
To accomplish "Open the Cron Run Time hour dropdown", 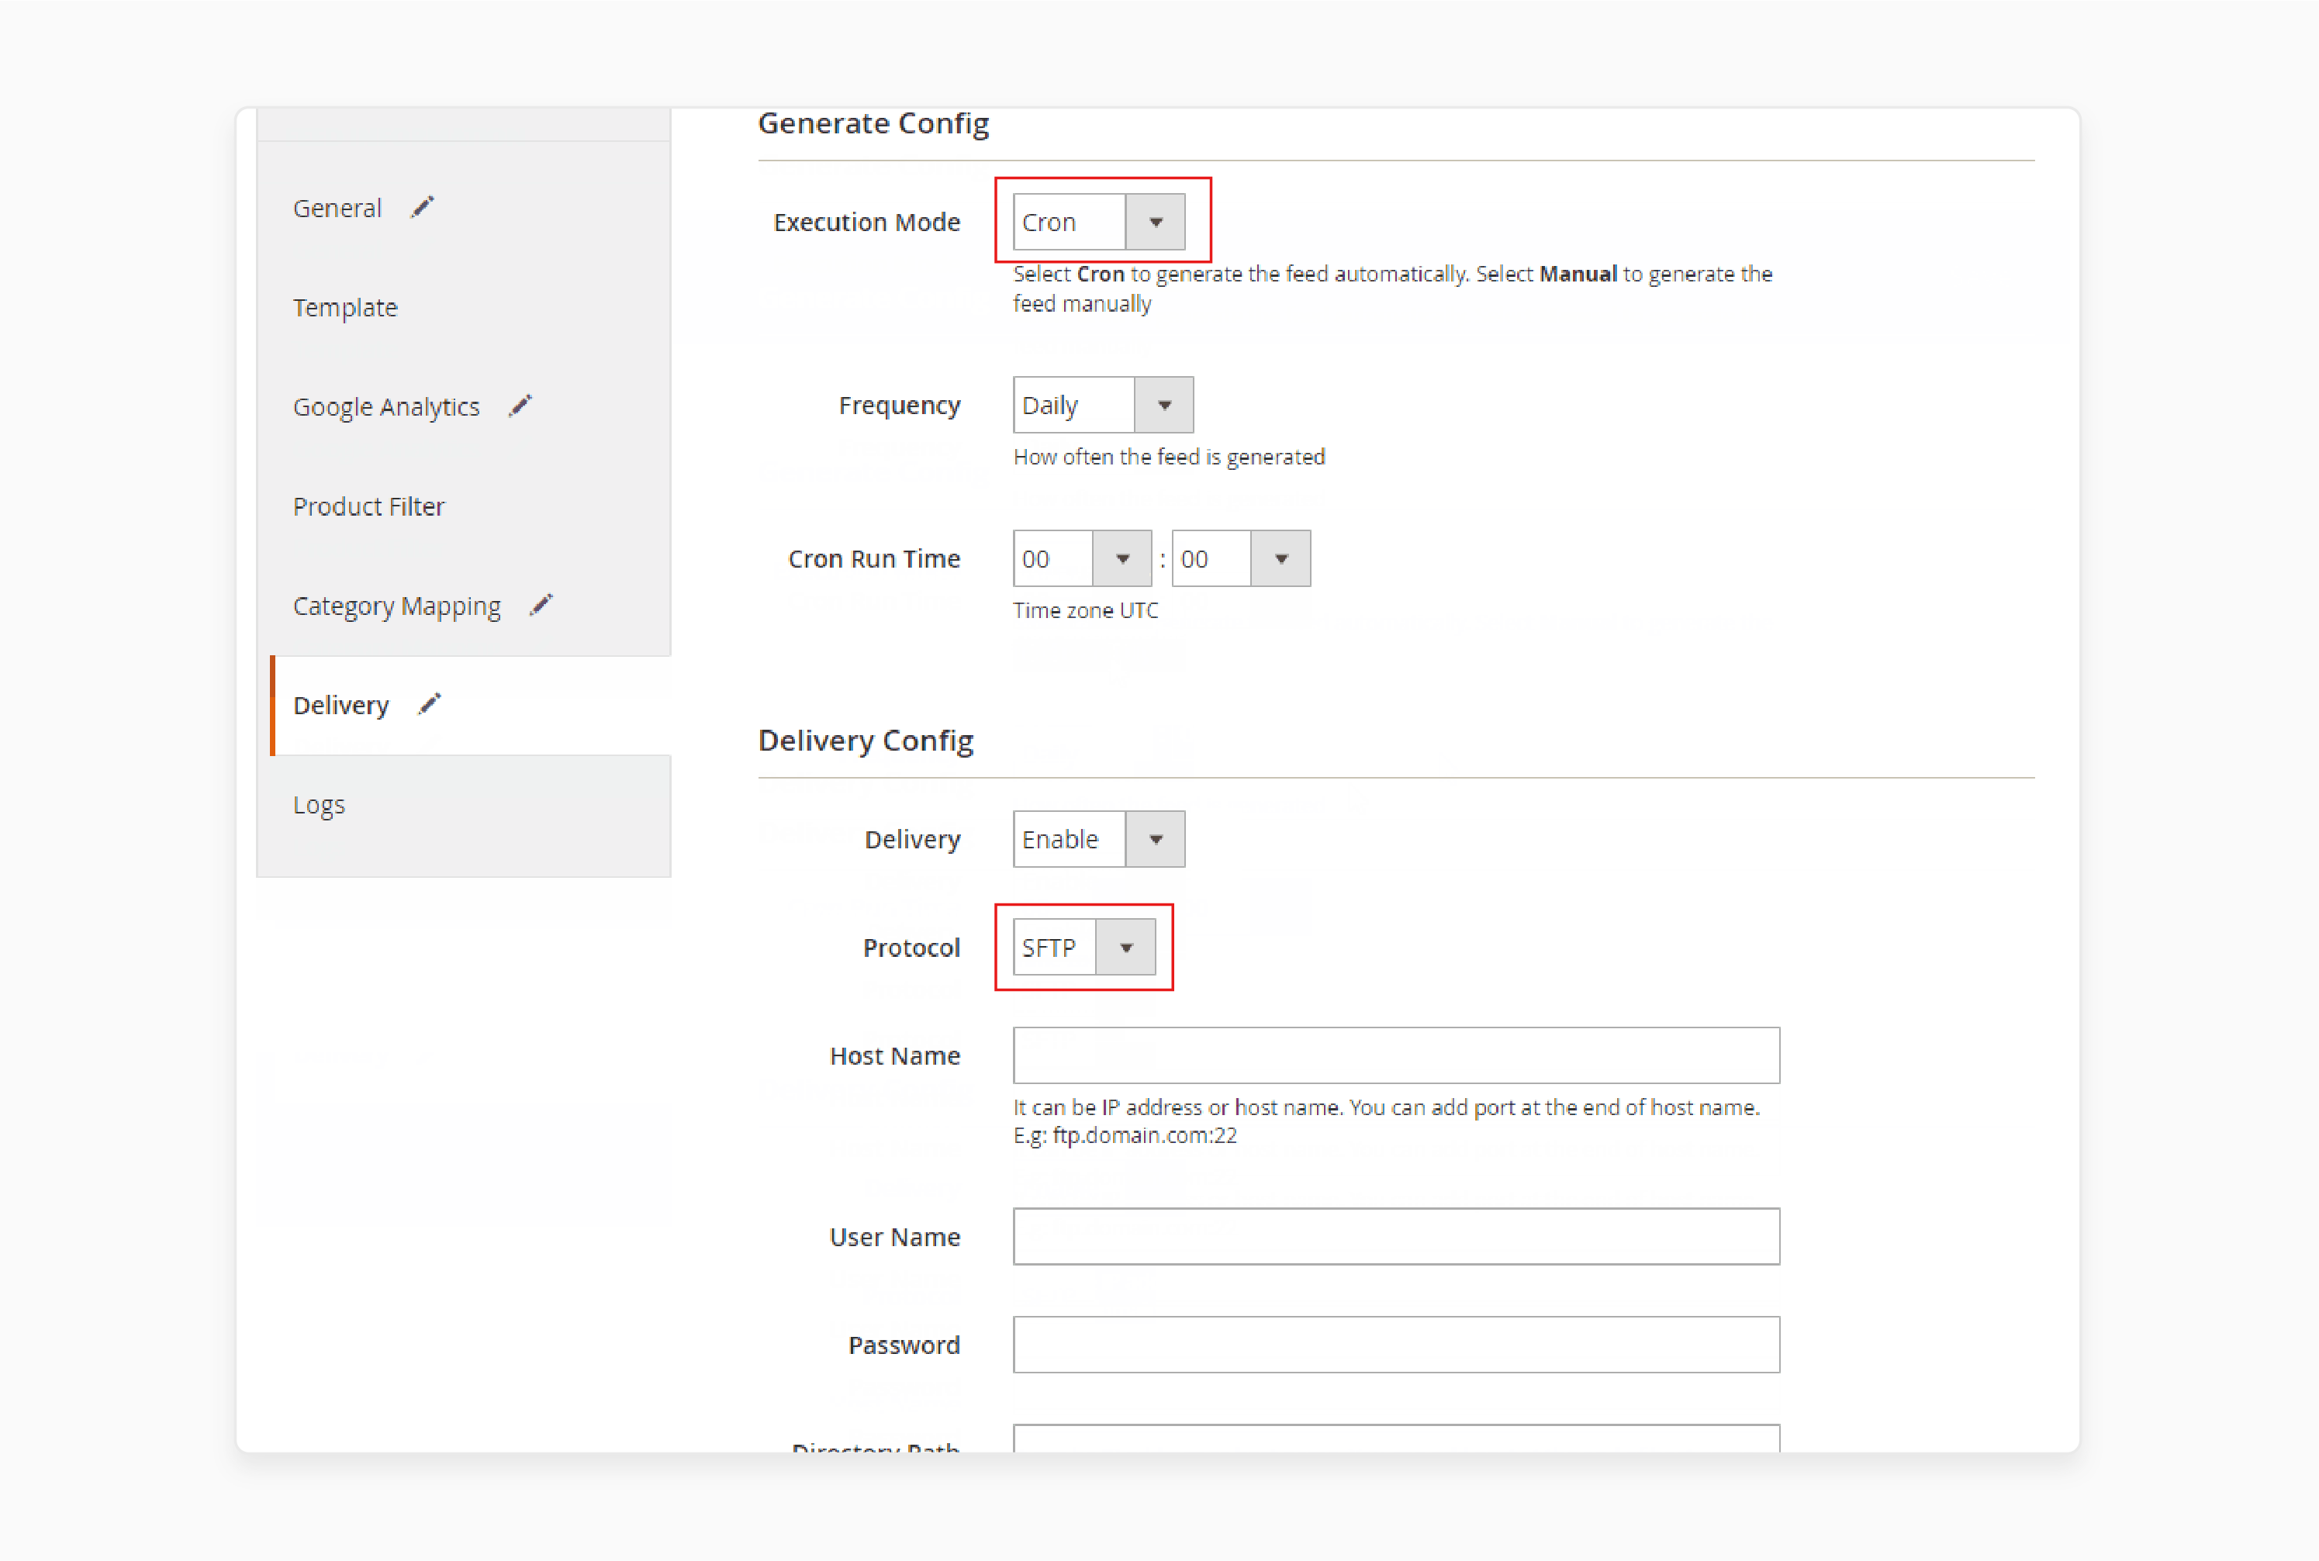I will 1083,558.
